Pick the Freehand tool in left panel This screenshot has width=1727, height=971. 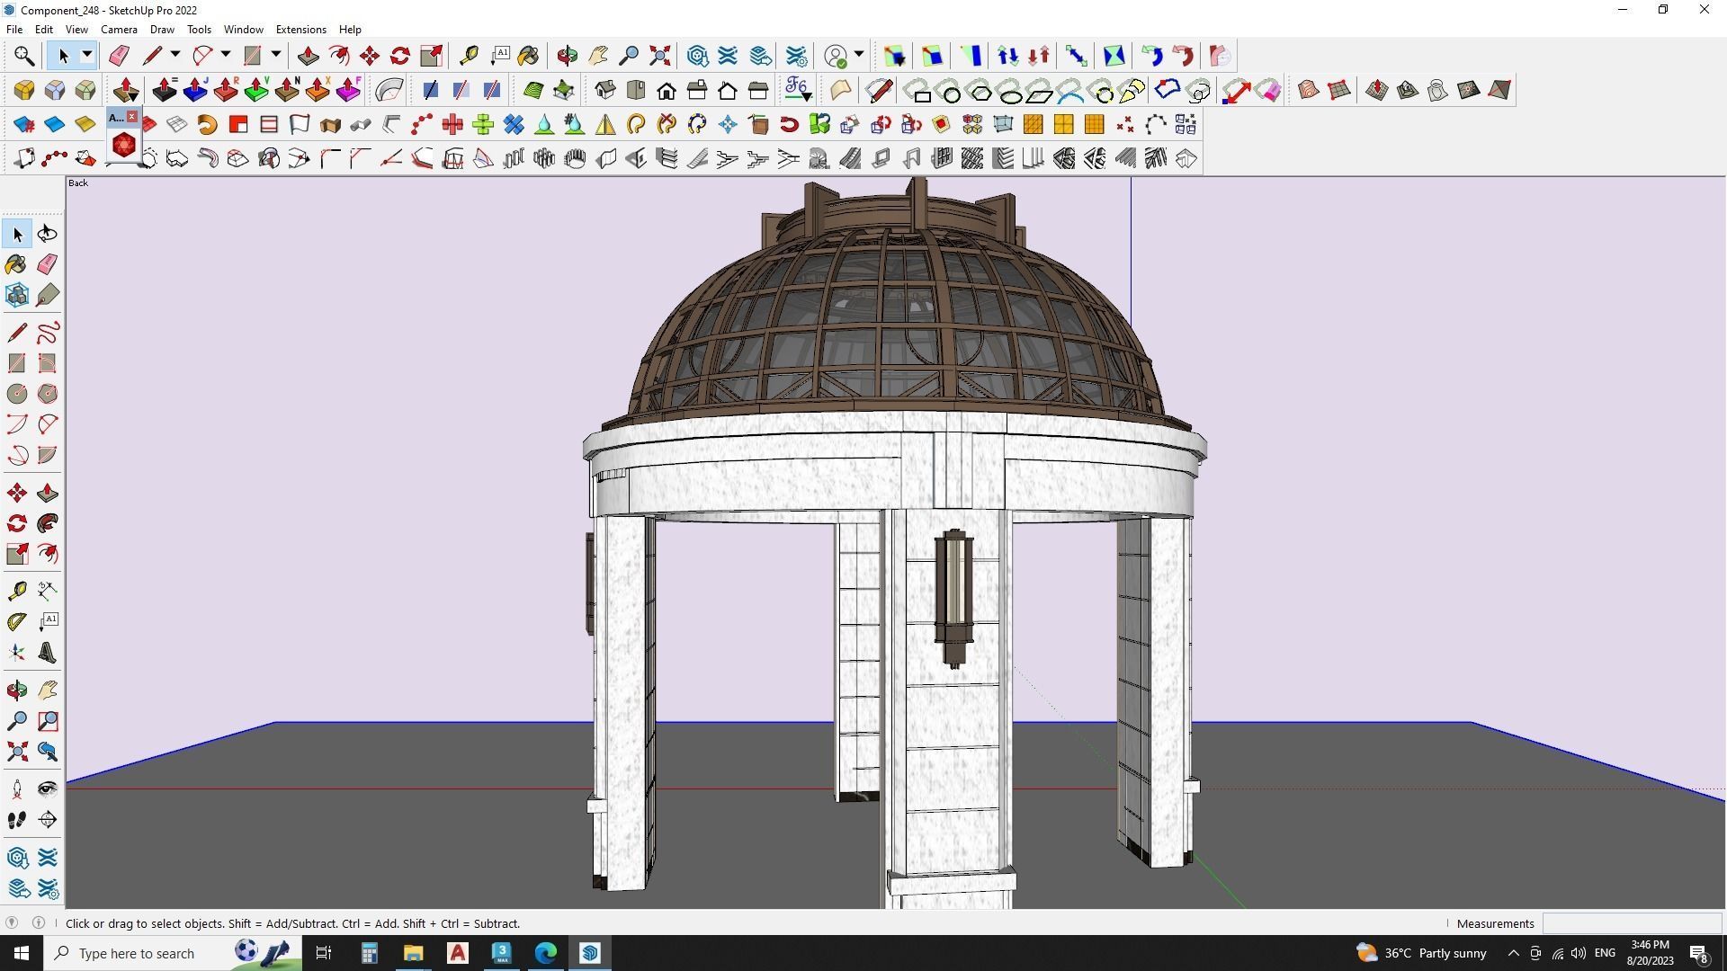tap(48, 333)
